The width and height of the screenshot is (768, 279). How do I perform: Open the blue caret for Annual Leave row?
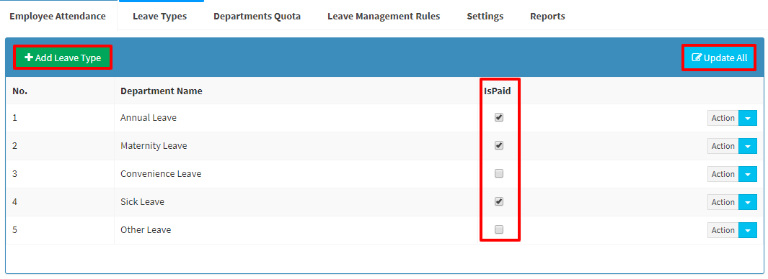tap(747, 118)
